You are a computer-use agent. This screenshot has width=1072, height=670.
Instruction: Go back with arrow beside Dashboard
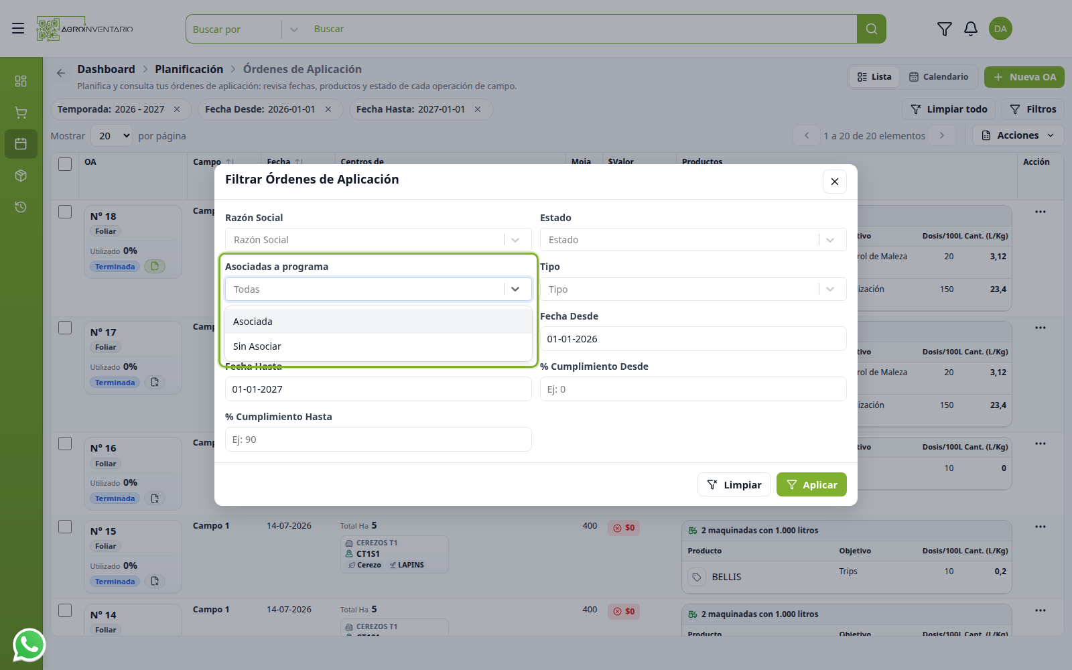[x=61, y=73]
